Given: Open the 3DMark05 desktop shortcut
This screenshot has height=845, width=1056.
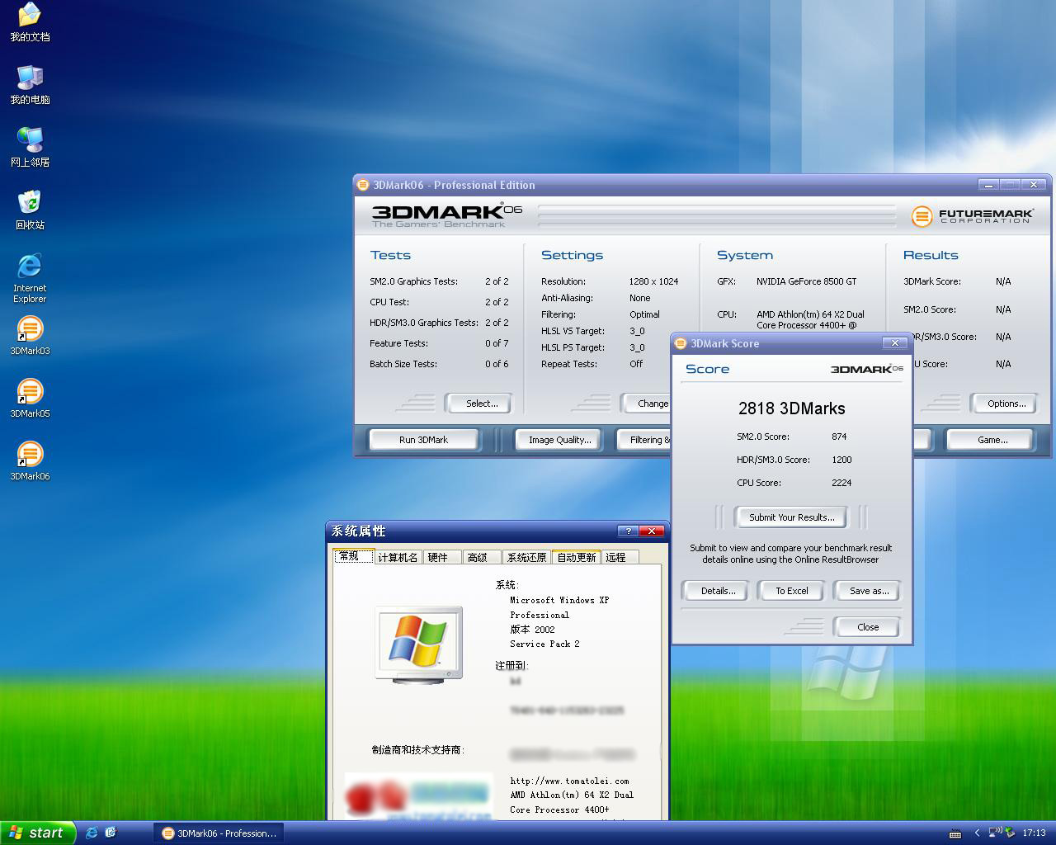Looking at the screenshot, I should (30, 392).
